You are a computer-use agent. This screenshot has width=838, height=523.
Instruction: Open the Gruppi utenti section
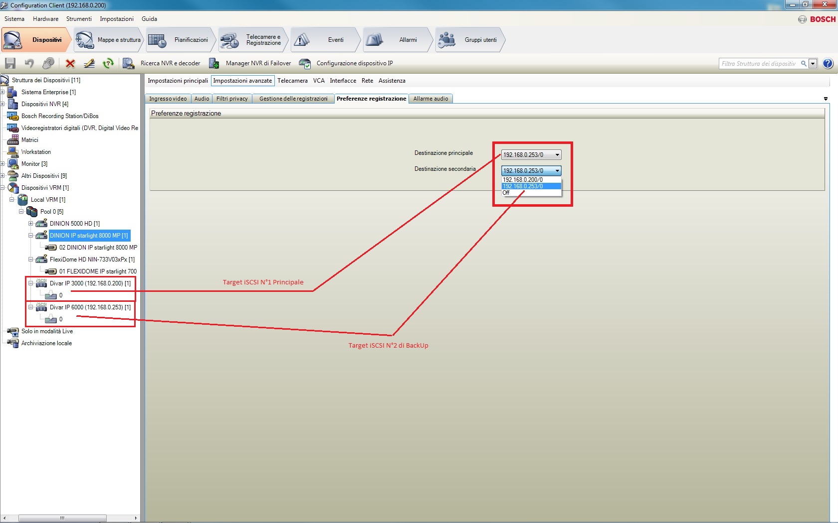pyautogui.click(x=470, y=40)
